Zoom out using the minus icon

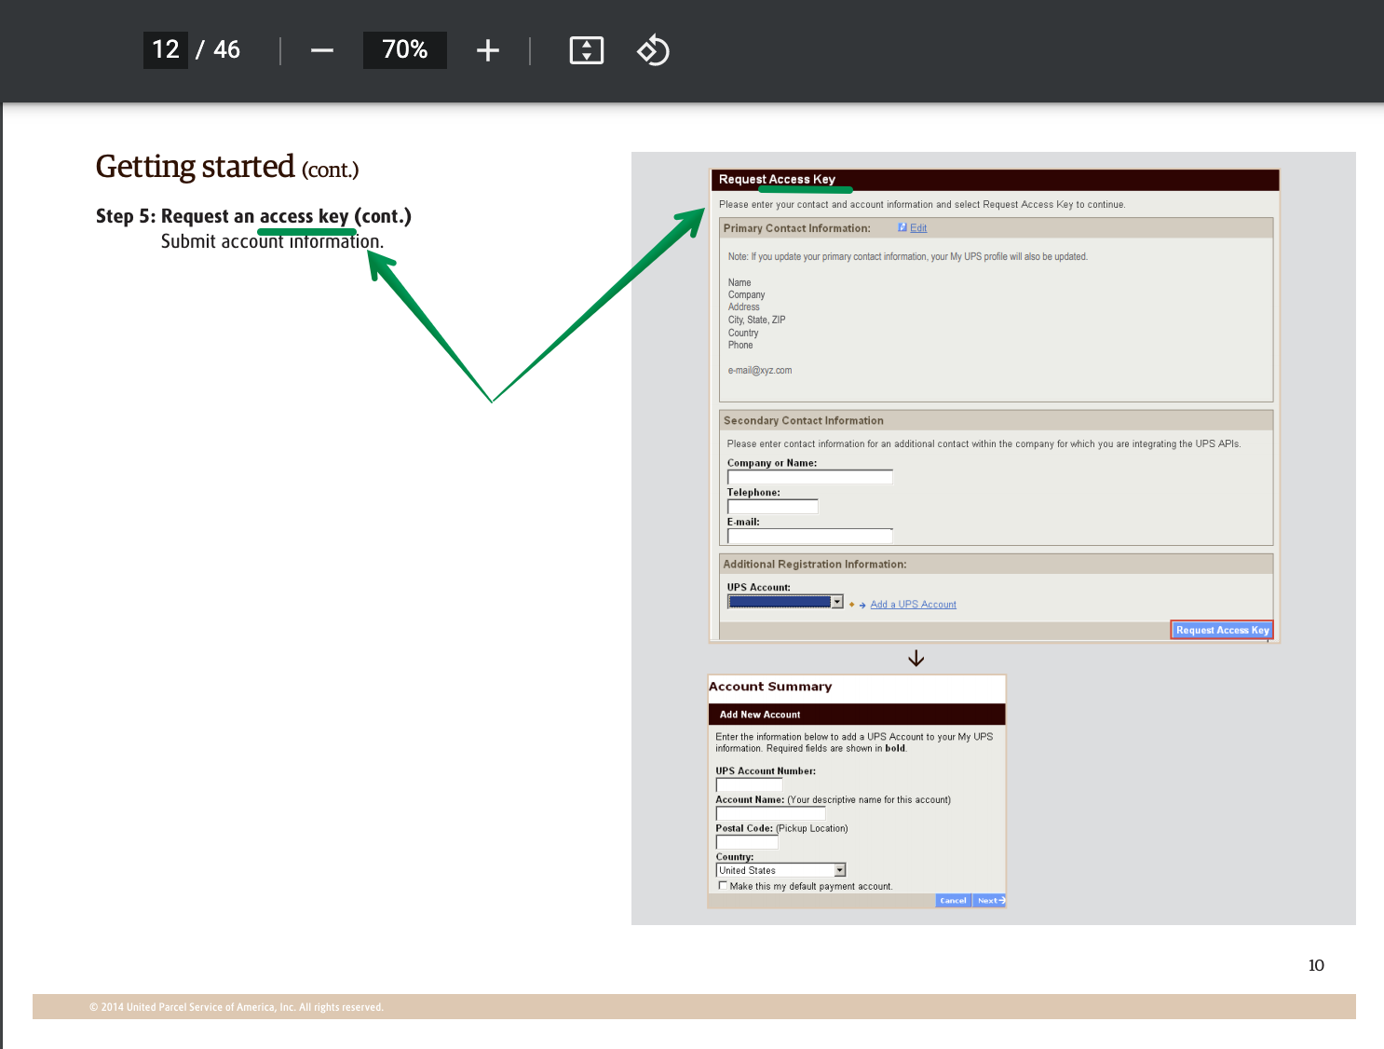point(321,50)
